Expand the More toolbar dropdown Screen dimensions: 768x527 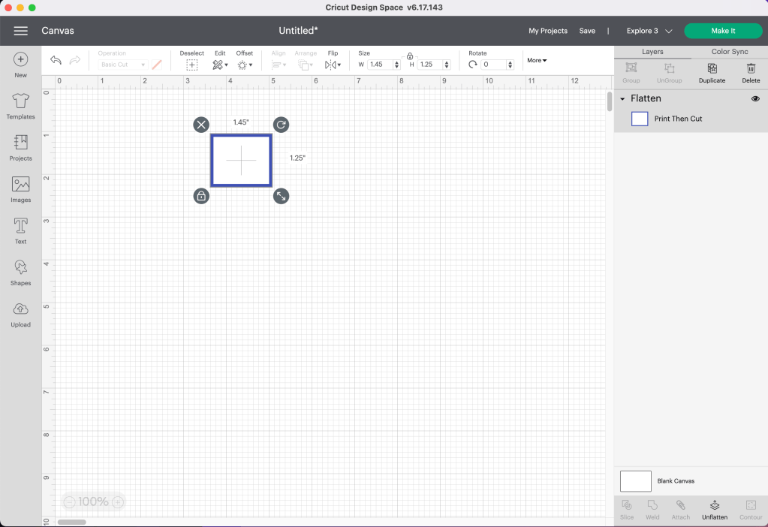537,60
